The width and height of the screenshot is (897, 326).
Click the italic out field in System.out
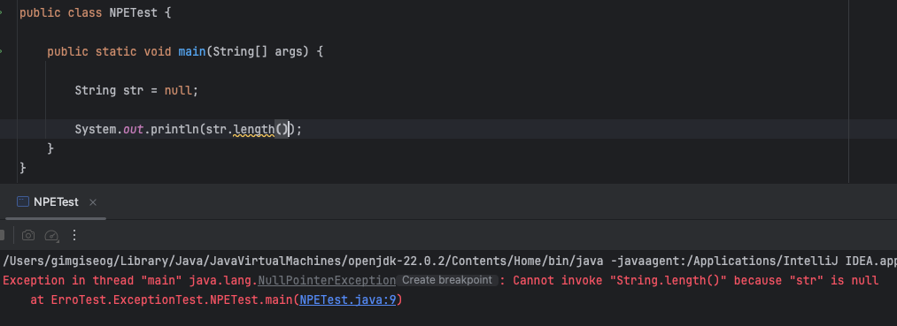click(134, 130)
